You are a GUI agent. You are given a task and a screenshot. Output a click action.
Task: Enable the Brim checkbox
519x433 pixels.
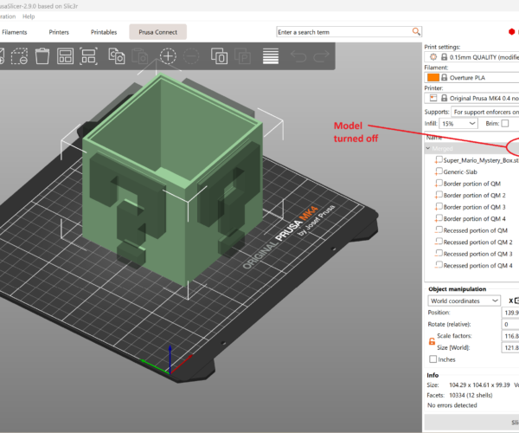point(505,123)
